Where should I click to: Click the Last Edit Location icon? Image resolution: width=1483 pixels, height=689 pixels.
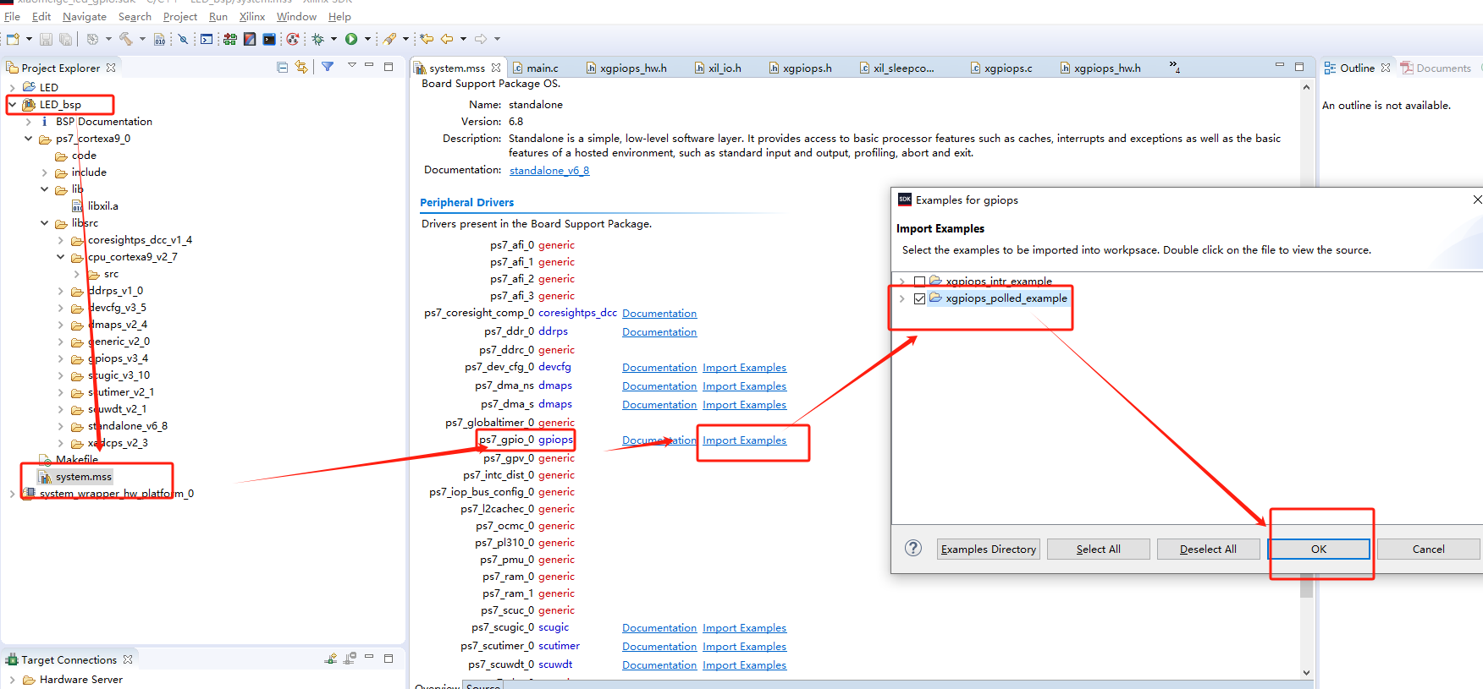[427, 39]
